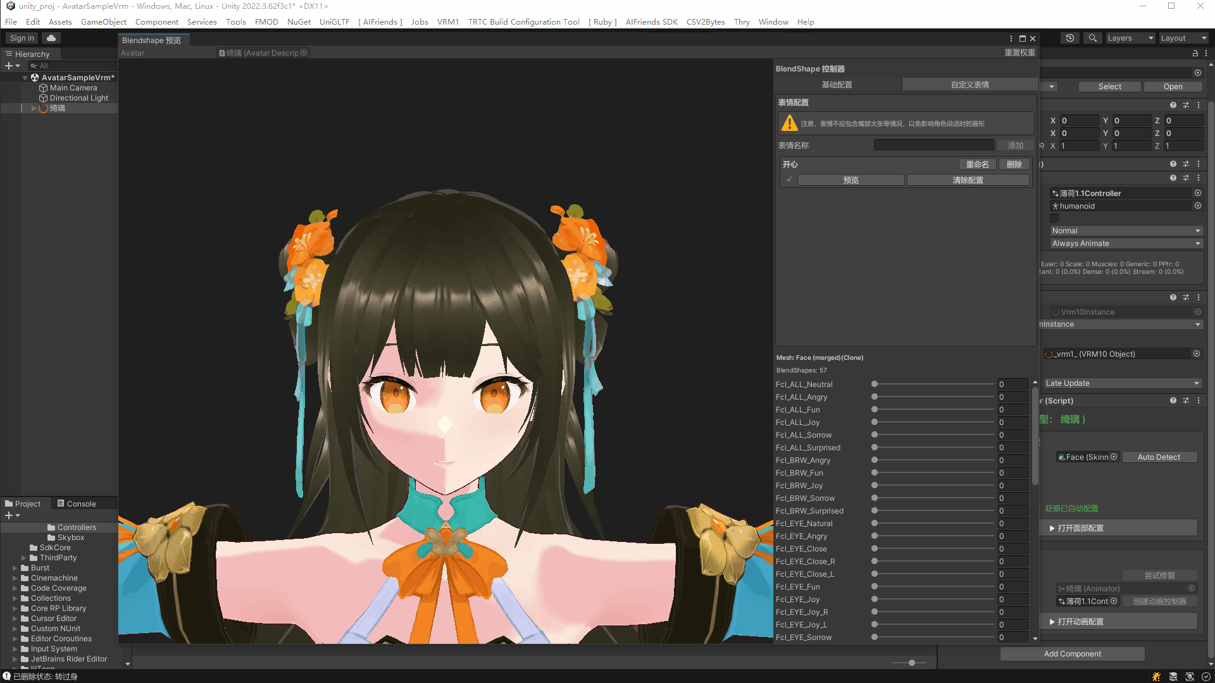The image size is (1215, 683).
Task: Click the search magnifier icon in top toolbar
Action: pyautogui.click(x=1092, y=38)
